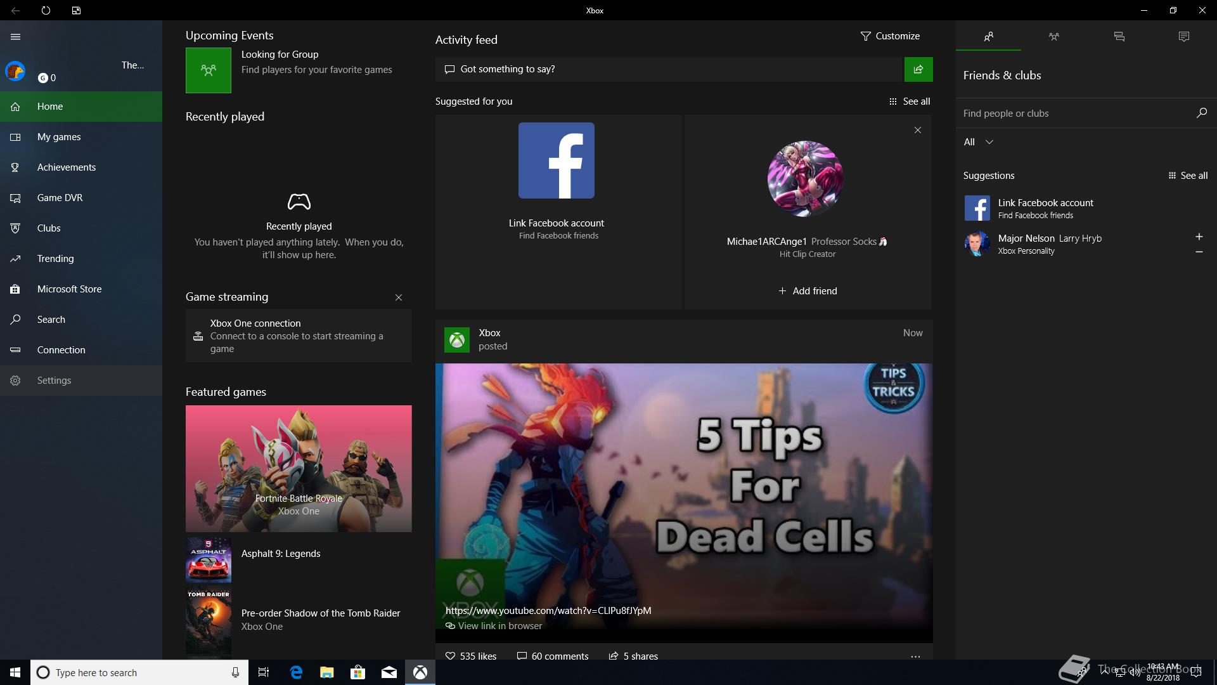This screenshot has height=685, width=1217.
Task: Open Search in sidebar
Action: coord(81,320)
